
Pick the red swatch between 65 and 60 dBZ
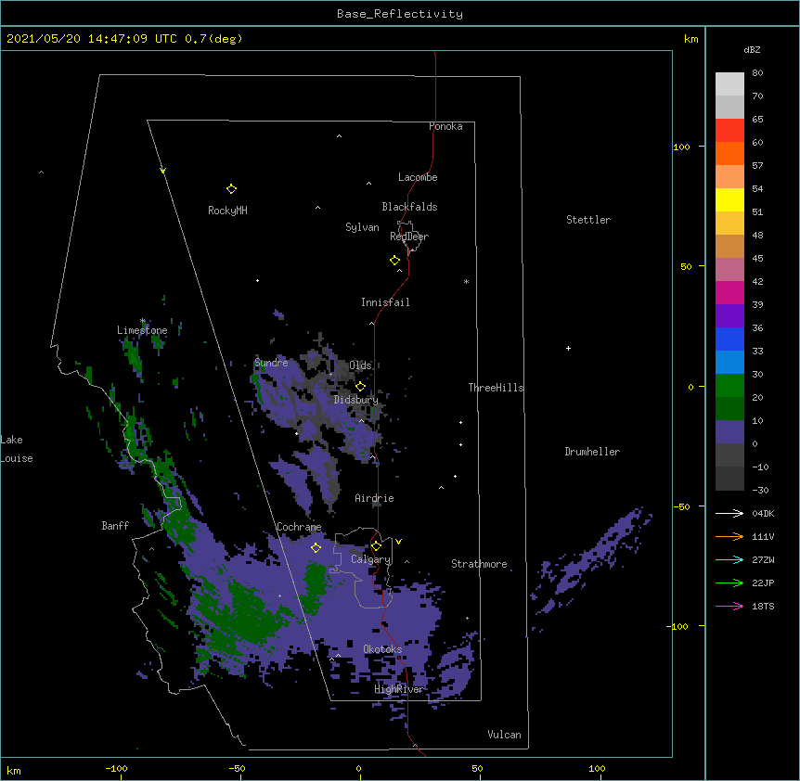(x=729, y=130)
